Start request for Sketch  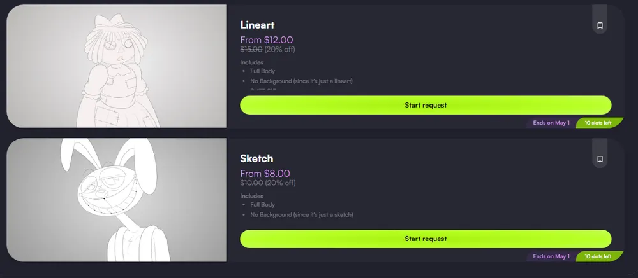(x=426, y=239)
